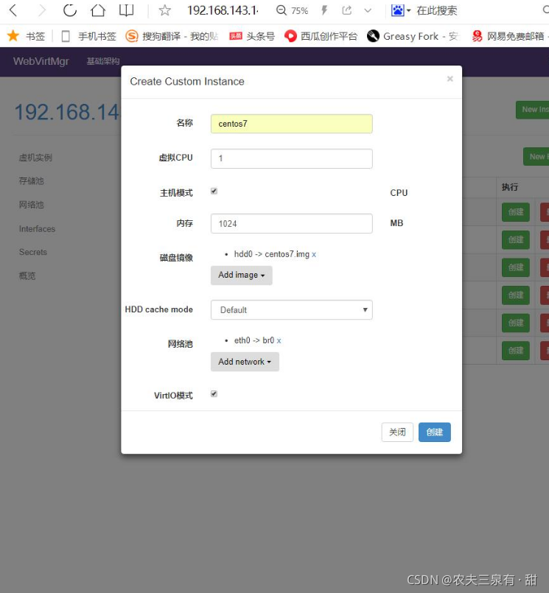Go back with the browser back arrow
Screen dimensions: 549x593
coord(13,10)
